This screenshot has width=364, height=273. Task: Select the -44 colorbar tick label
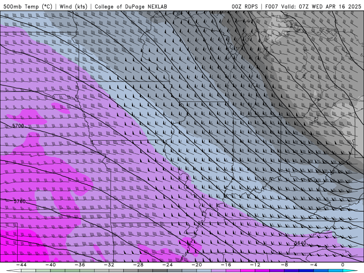pyautogui.click(x=21, y=265)
